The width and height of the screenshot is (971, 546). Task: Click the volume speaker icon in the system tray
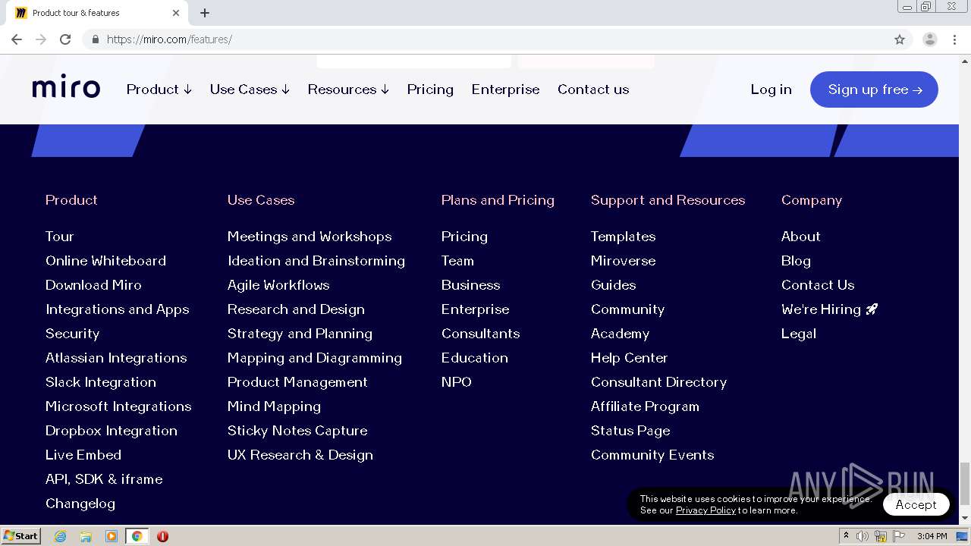[863, 536]
